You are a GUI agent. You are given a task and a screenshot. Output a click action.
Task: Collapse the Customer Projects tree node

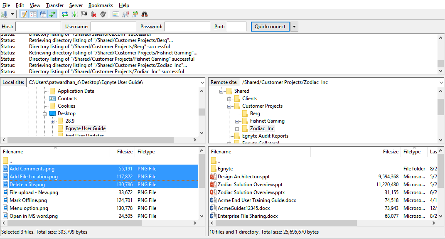pyautogui.click(x=229, y=106)
